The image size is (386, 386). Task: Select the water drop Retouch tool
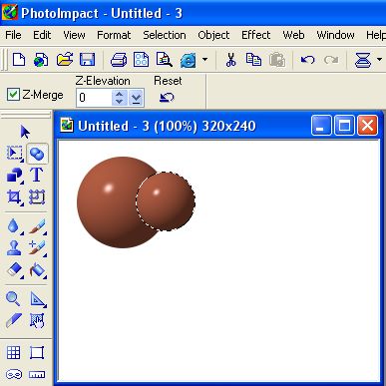click(14, 226)
